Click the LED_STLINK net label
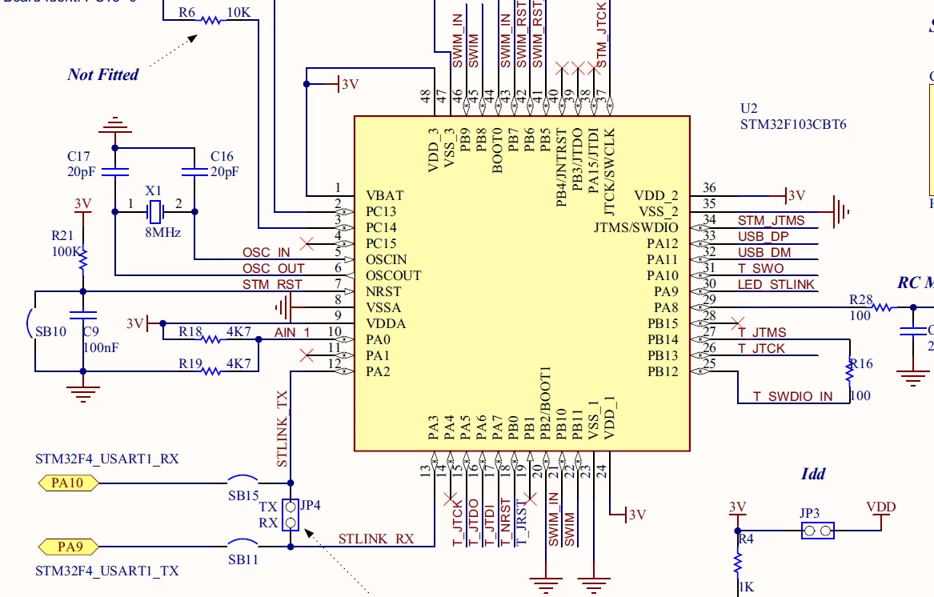This screenshot has height=597, width=934. (x=776, y=285)
